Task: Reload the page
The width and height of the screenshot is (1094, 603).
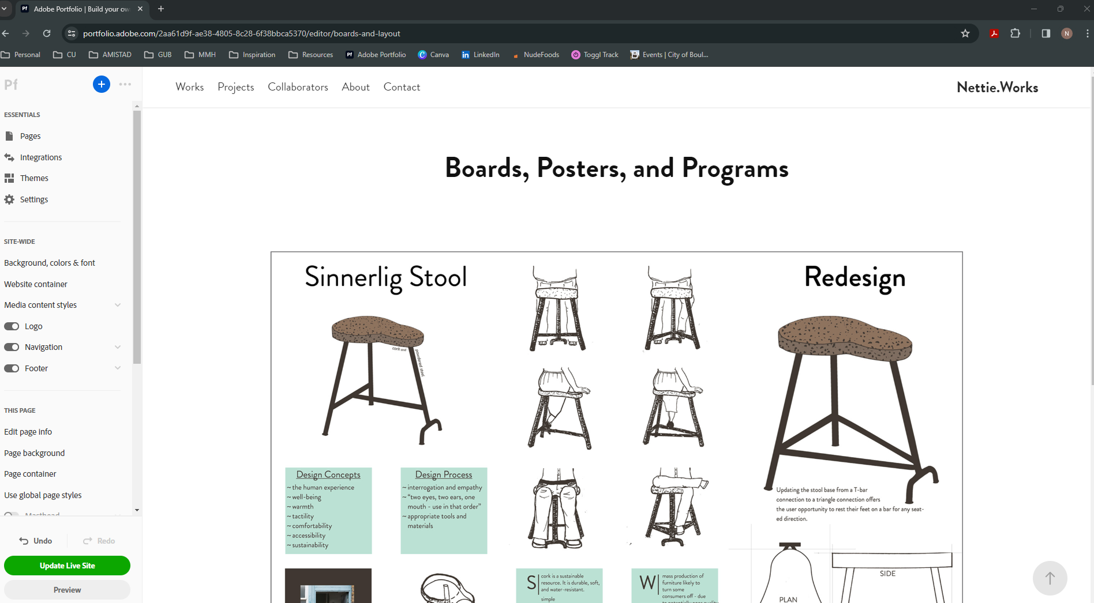Action: coord(47,33)
